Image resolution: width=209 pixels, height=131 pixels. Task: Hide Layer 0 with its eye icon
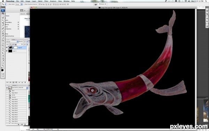7,48
